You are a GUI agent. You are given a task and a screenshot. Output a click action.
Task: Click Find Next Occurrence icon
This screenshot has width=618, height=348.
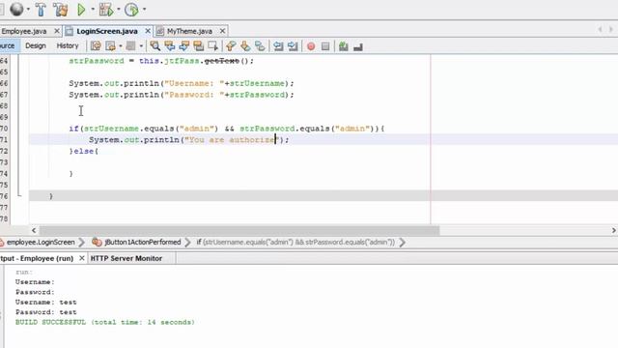point(184,46)
